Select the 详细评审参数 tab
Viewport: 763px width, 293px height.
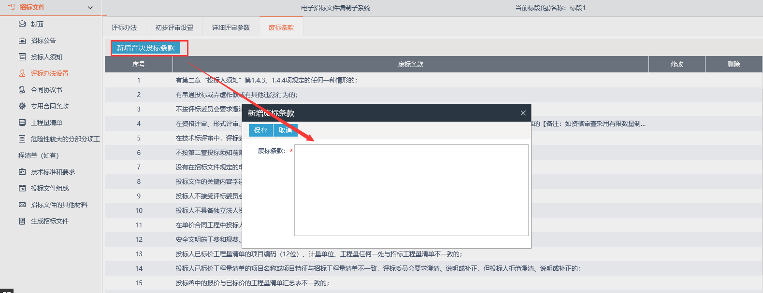231,28
